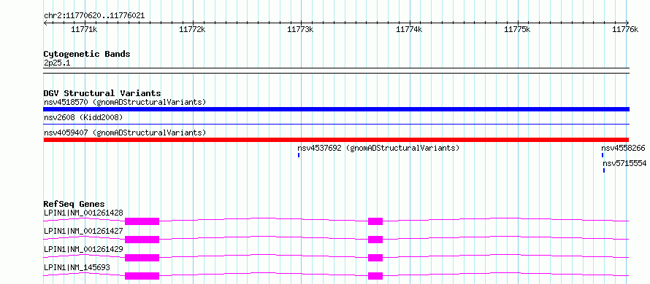650x284 pixels.
Task: Click the 11773k ruler tick label
Action: coord(301,29)
